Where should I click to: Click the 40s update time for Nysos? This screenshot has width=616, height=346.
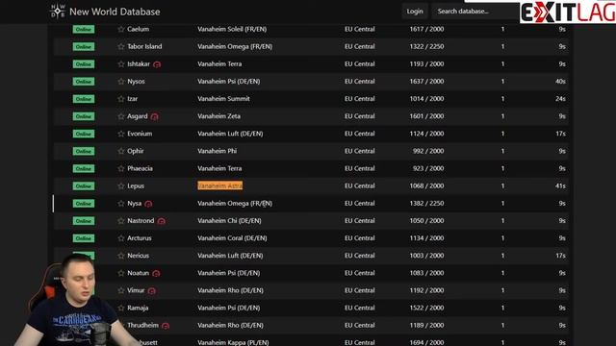point(560,81)
